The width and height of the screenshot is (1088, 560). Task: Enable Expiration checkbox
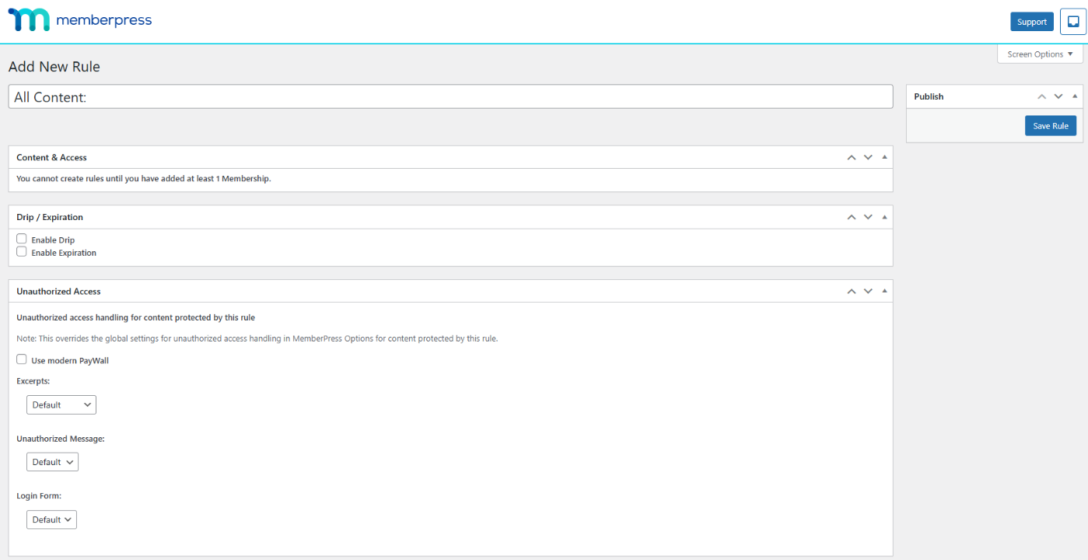pos(22,252)
